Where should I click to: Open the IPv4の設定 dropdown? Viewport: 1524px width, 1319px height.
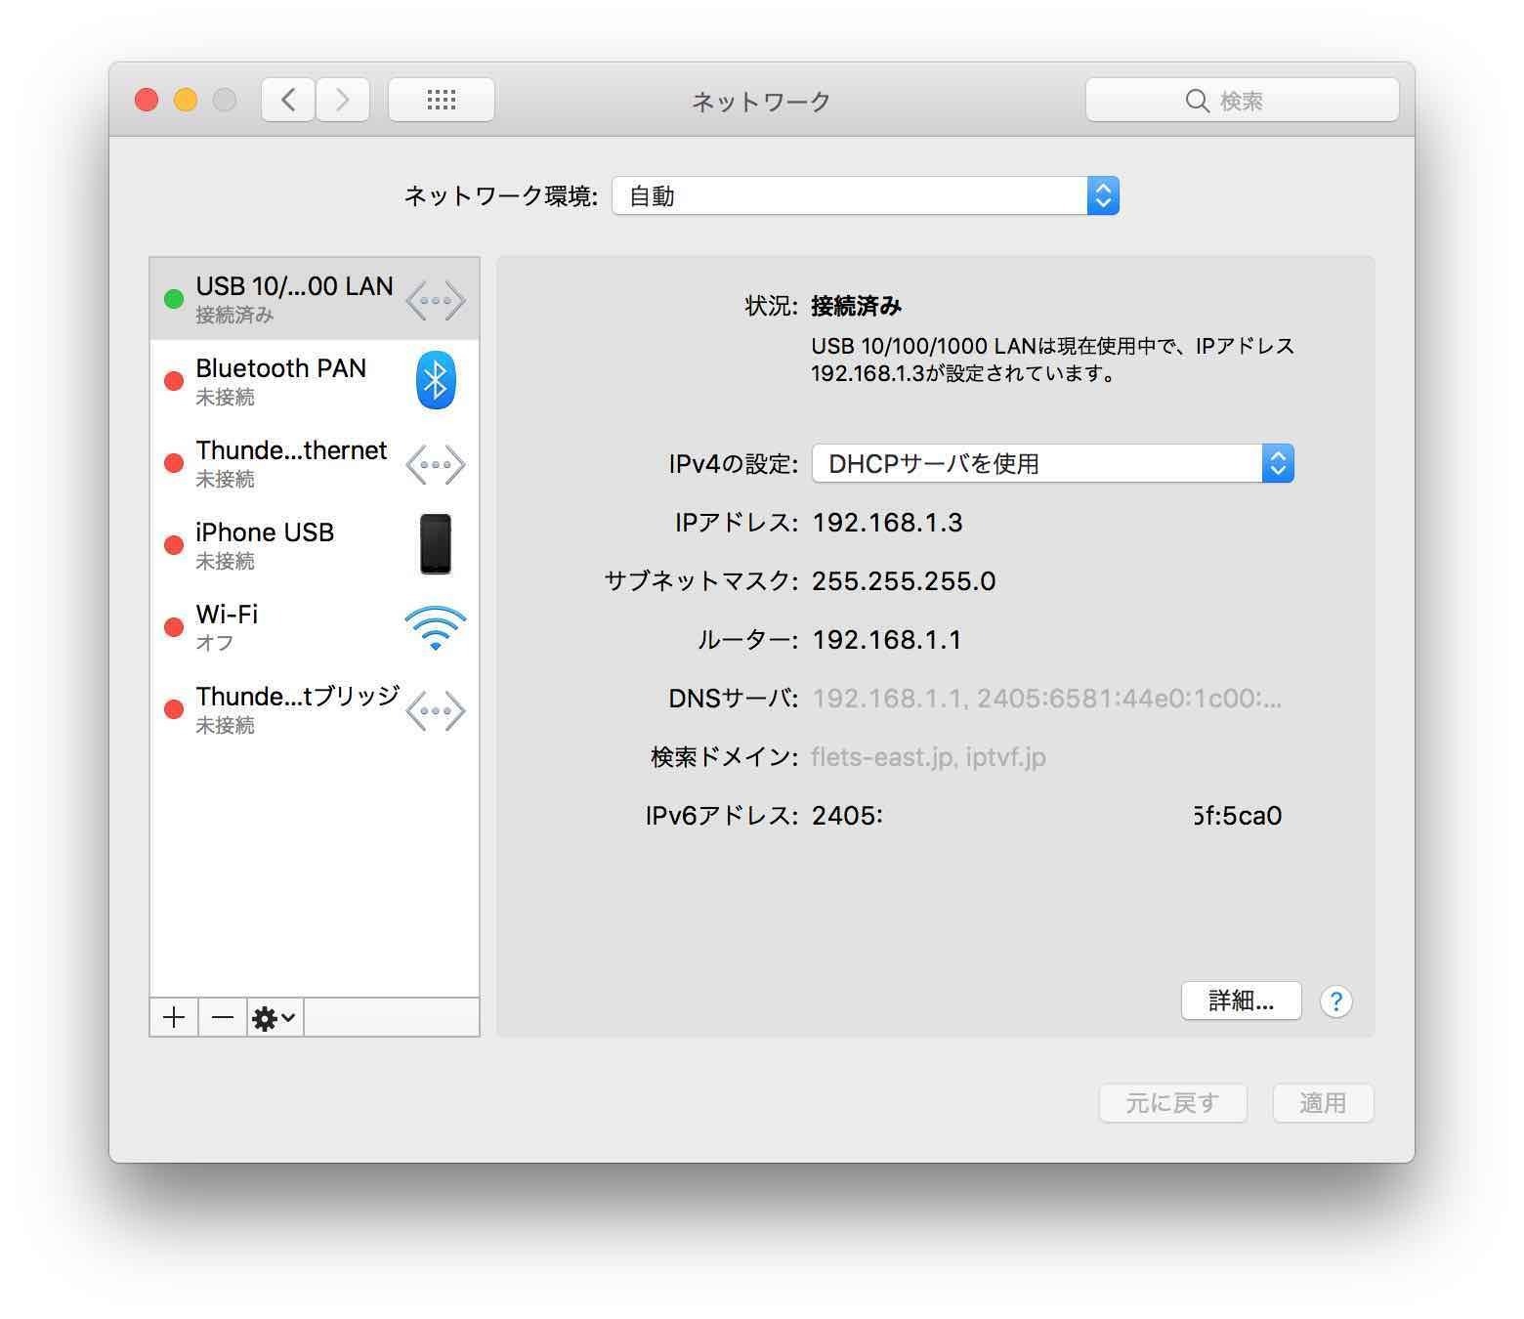[x=1053, y=463]
